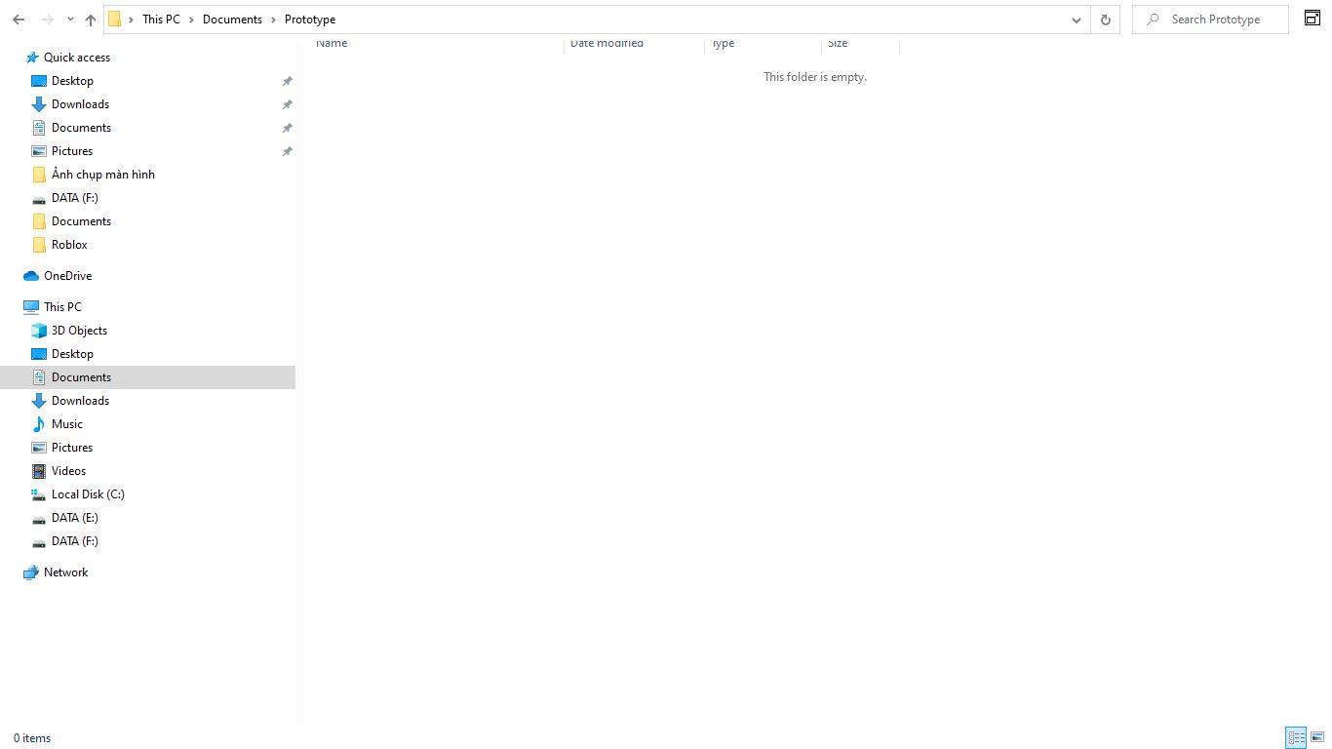Sort by the Name column header
Image resolution: width=1332 pixels, height=749 pixels.
[332, 43]
